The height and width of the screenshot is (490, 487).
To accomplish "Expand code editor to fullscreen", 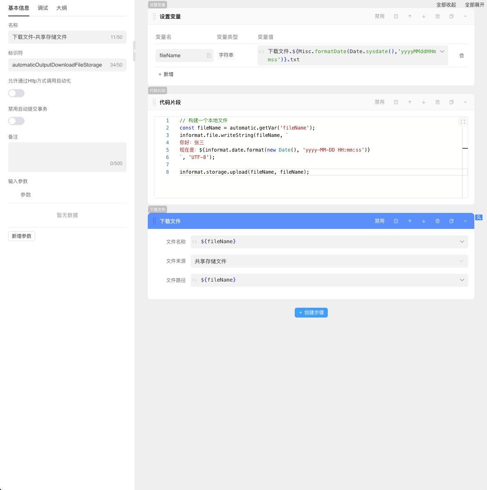I will (x=463, y=122).
